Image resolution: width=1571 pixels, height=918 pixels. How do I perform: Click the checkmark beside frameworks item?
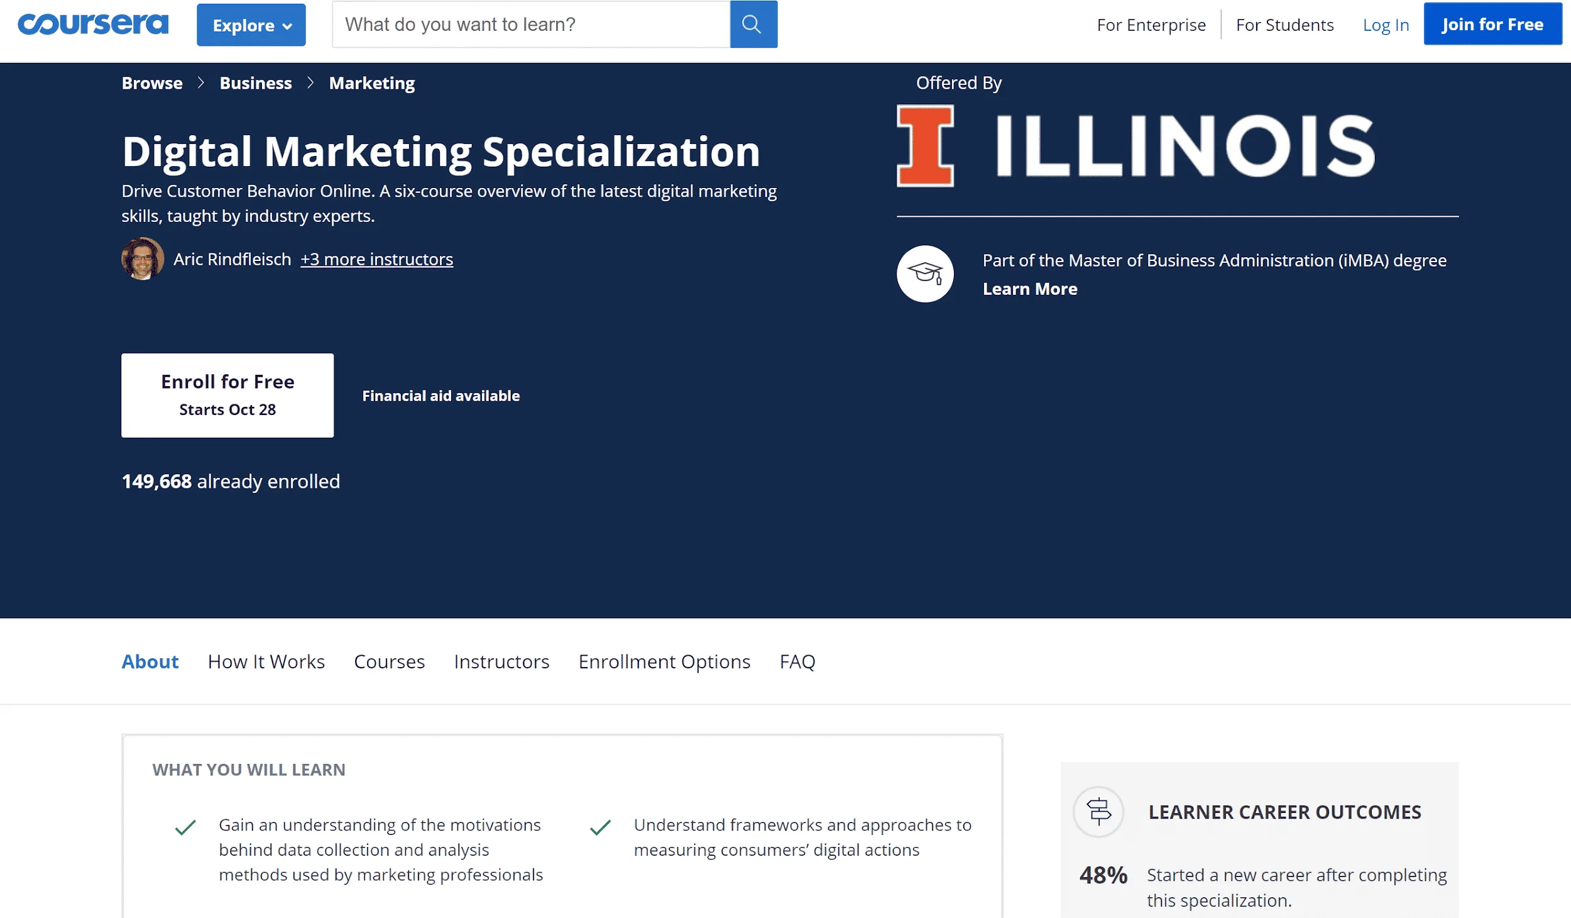pyautogui.click(x=601, y=827)
